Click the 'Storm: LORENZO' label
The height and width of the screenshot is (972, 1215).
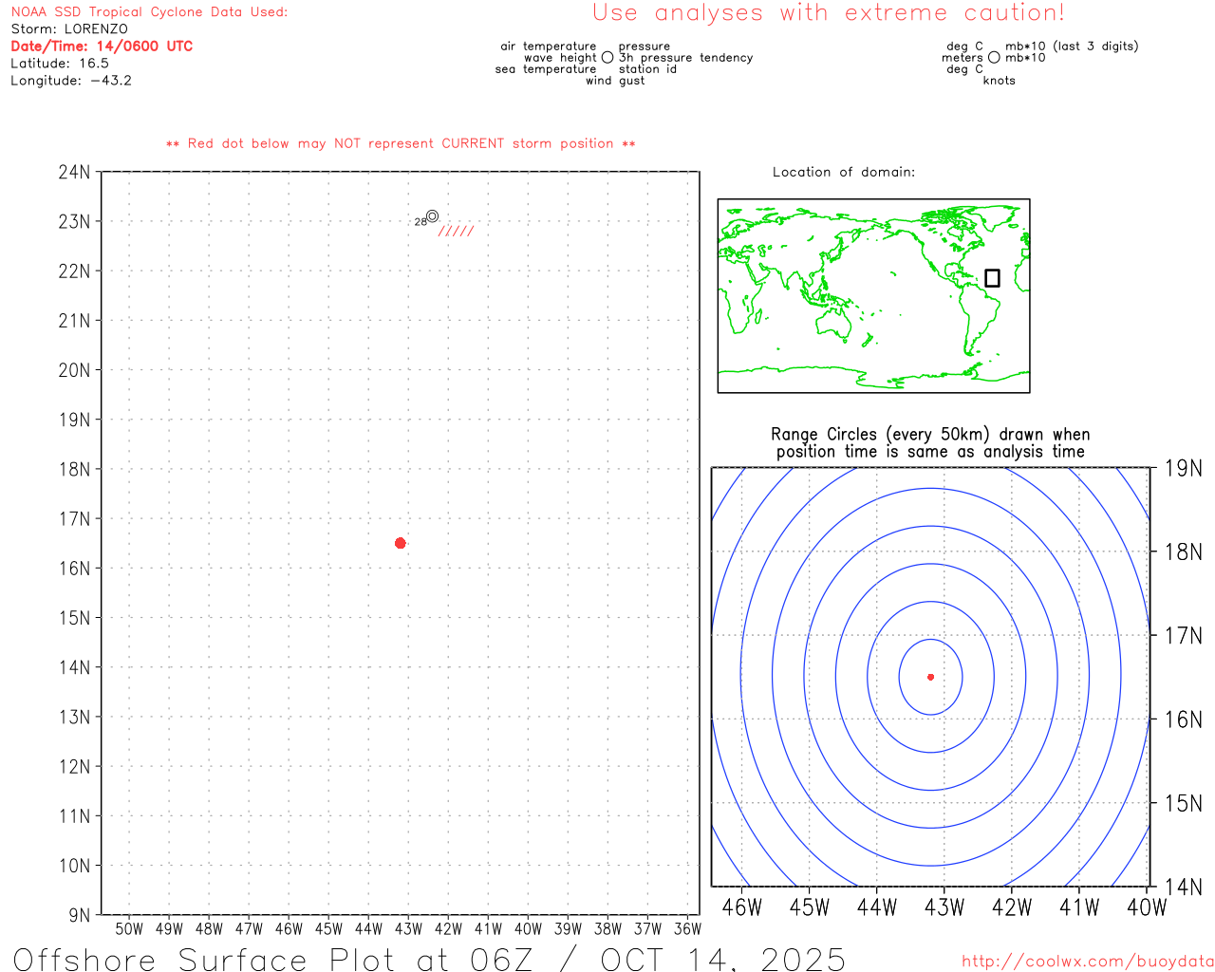[x=69, y=29]
